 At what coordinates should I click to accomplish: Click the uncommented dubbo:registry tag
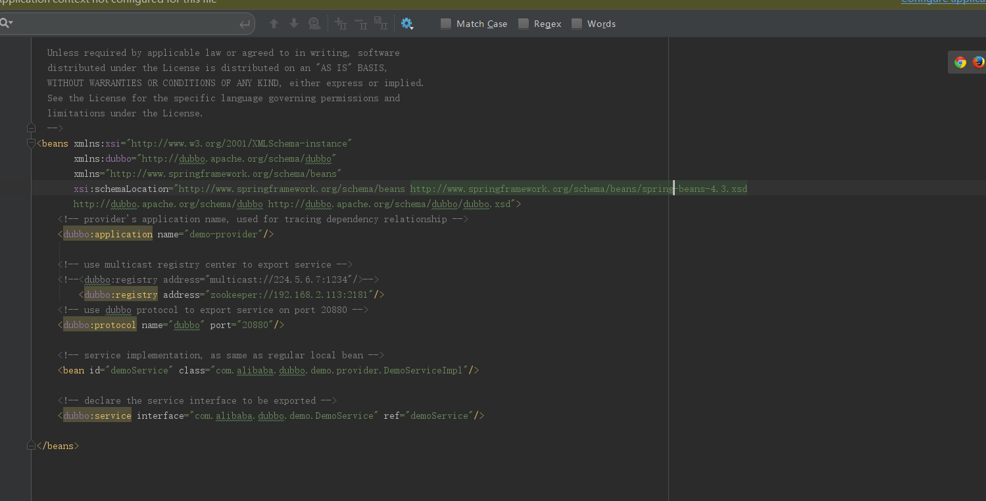point(121,295)
